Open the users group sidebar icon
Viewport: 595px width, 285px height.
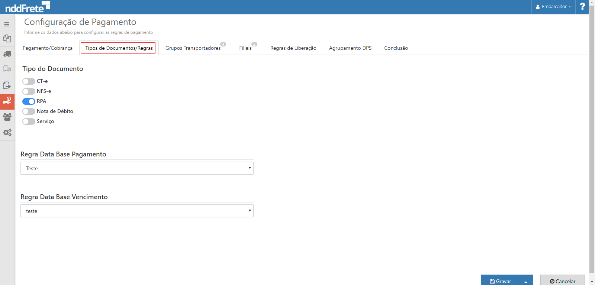click(7, 117)
